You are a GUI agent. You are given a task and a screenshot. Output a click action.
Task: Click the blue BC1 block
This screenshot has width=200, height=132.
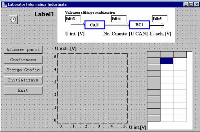point(140,25)
